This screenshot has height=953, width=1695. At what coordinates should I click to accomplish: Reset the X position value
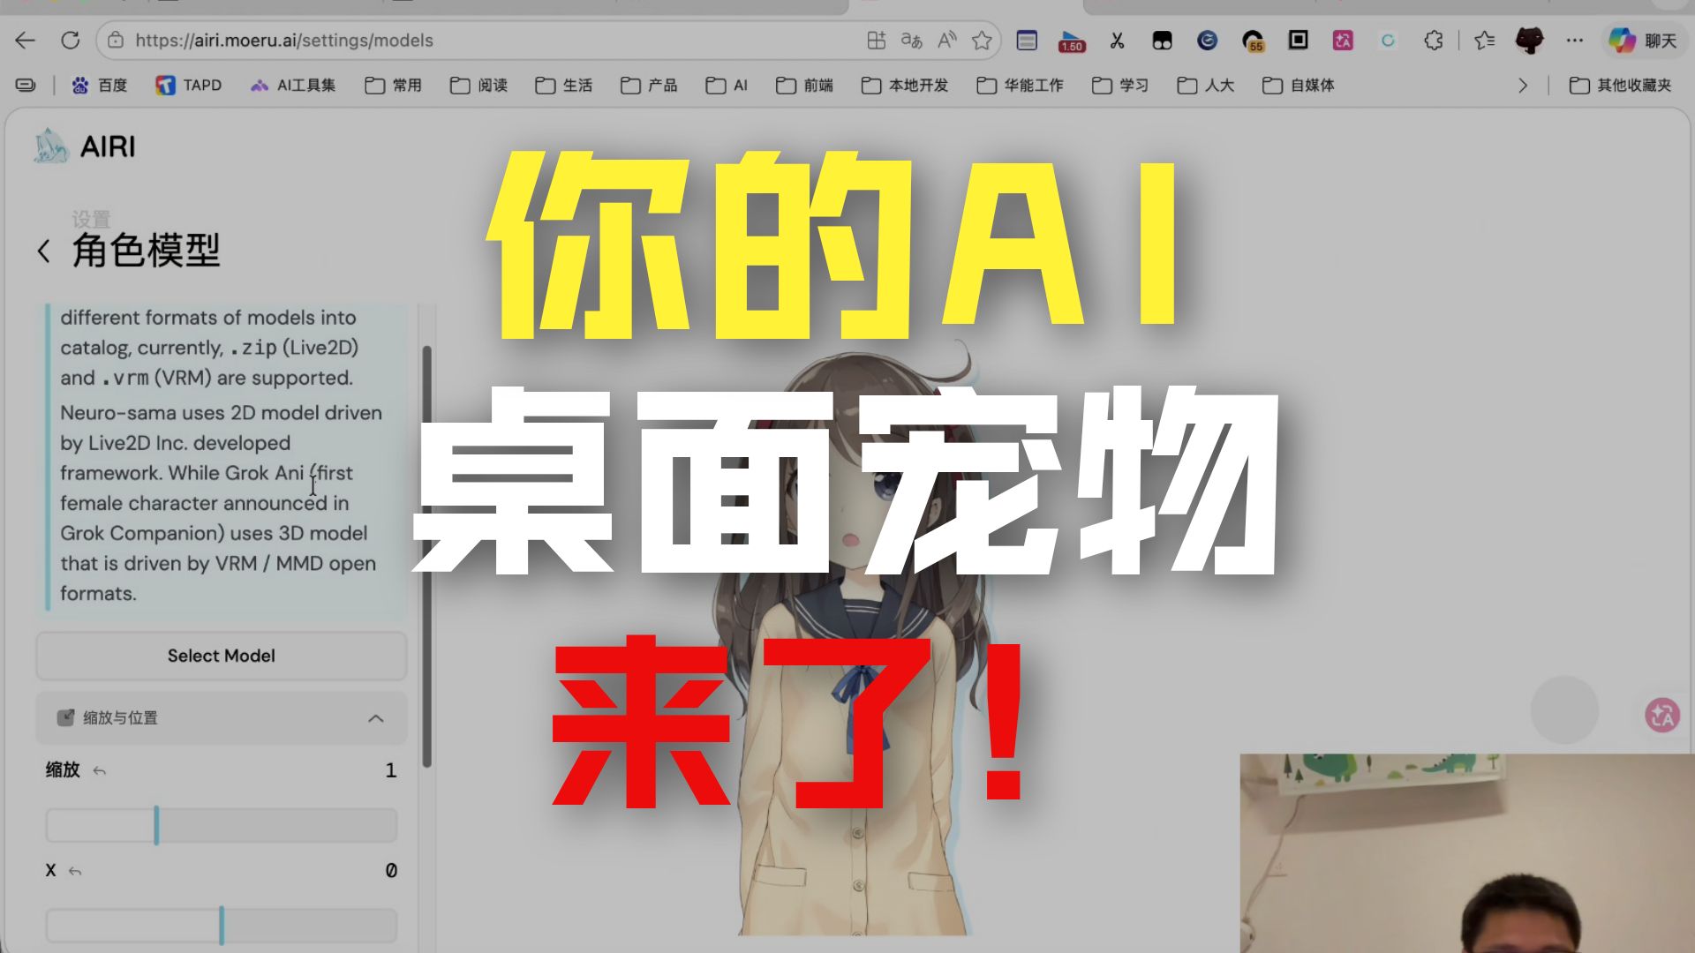click(x=75, y=872)
